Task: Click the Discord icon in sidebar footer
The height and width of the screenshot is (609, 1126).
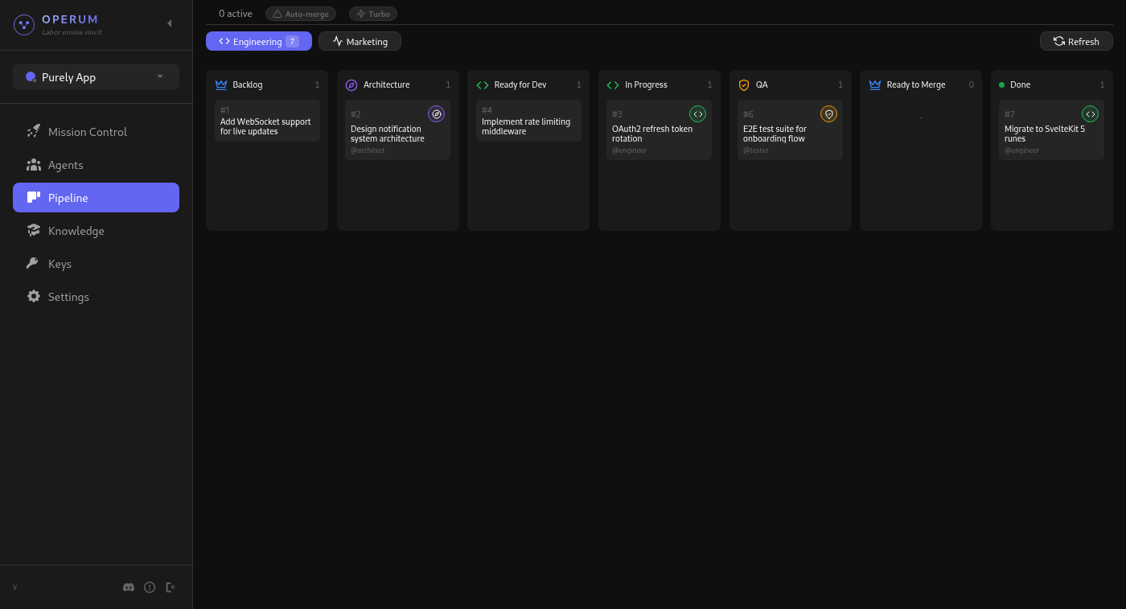Action: tap(129, 587)
